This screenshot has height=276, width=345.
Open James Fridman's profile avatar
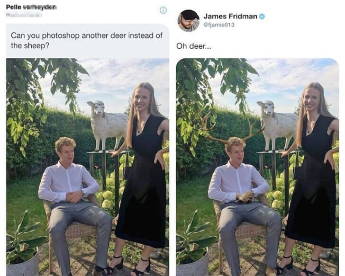[x=188, y=21]
